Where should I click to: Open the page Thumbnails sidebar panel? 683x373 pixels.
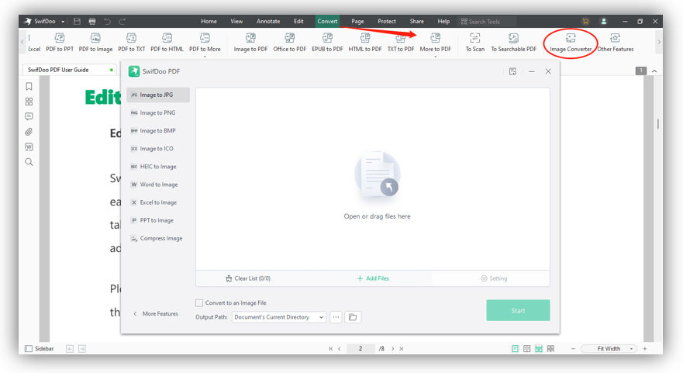(x=29, y=102)
